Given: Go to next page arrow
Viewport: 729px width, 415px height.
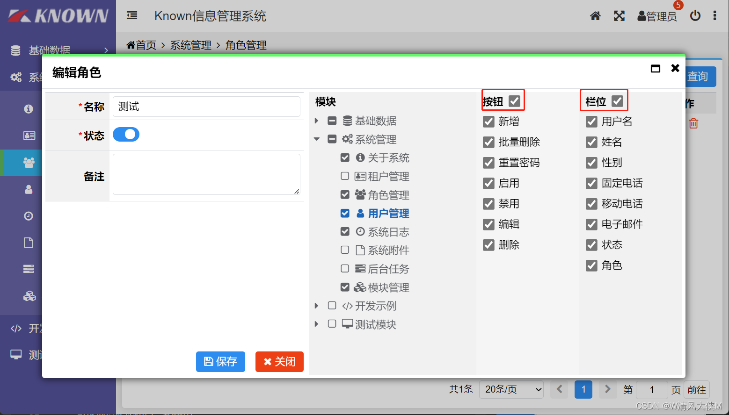Looking at the screenshot, I should (607, 389).
